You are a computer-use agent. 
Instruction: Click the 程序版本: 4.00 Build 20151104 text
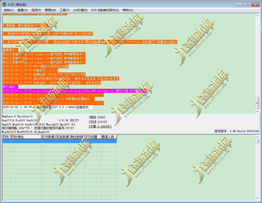tap(237, 131)
